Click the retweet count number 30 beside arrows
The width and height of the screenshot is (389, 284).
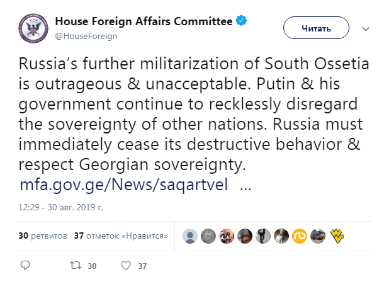[x=92, y=266]
